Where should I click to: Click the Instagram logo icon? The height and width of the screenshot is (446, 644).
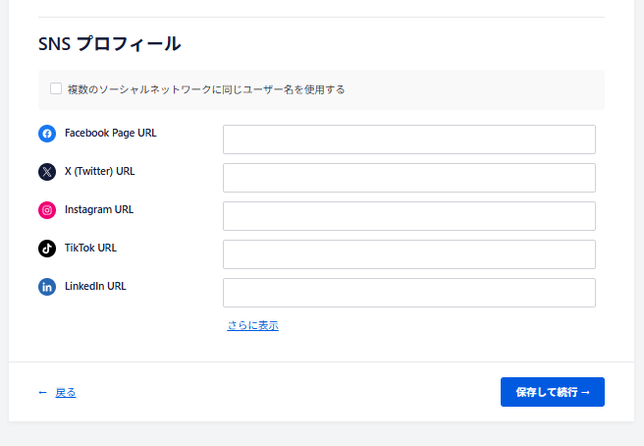point(47,210)
